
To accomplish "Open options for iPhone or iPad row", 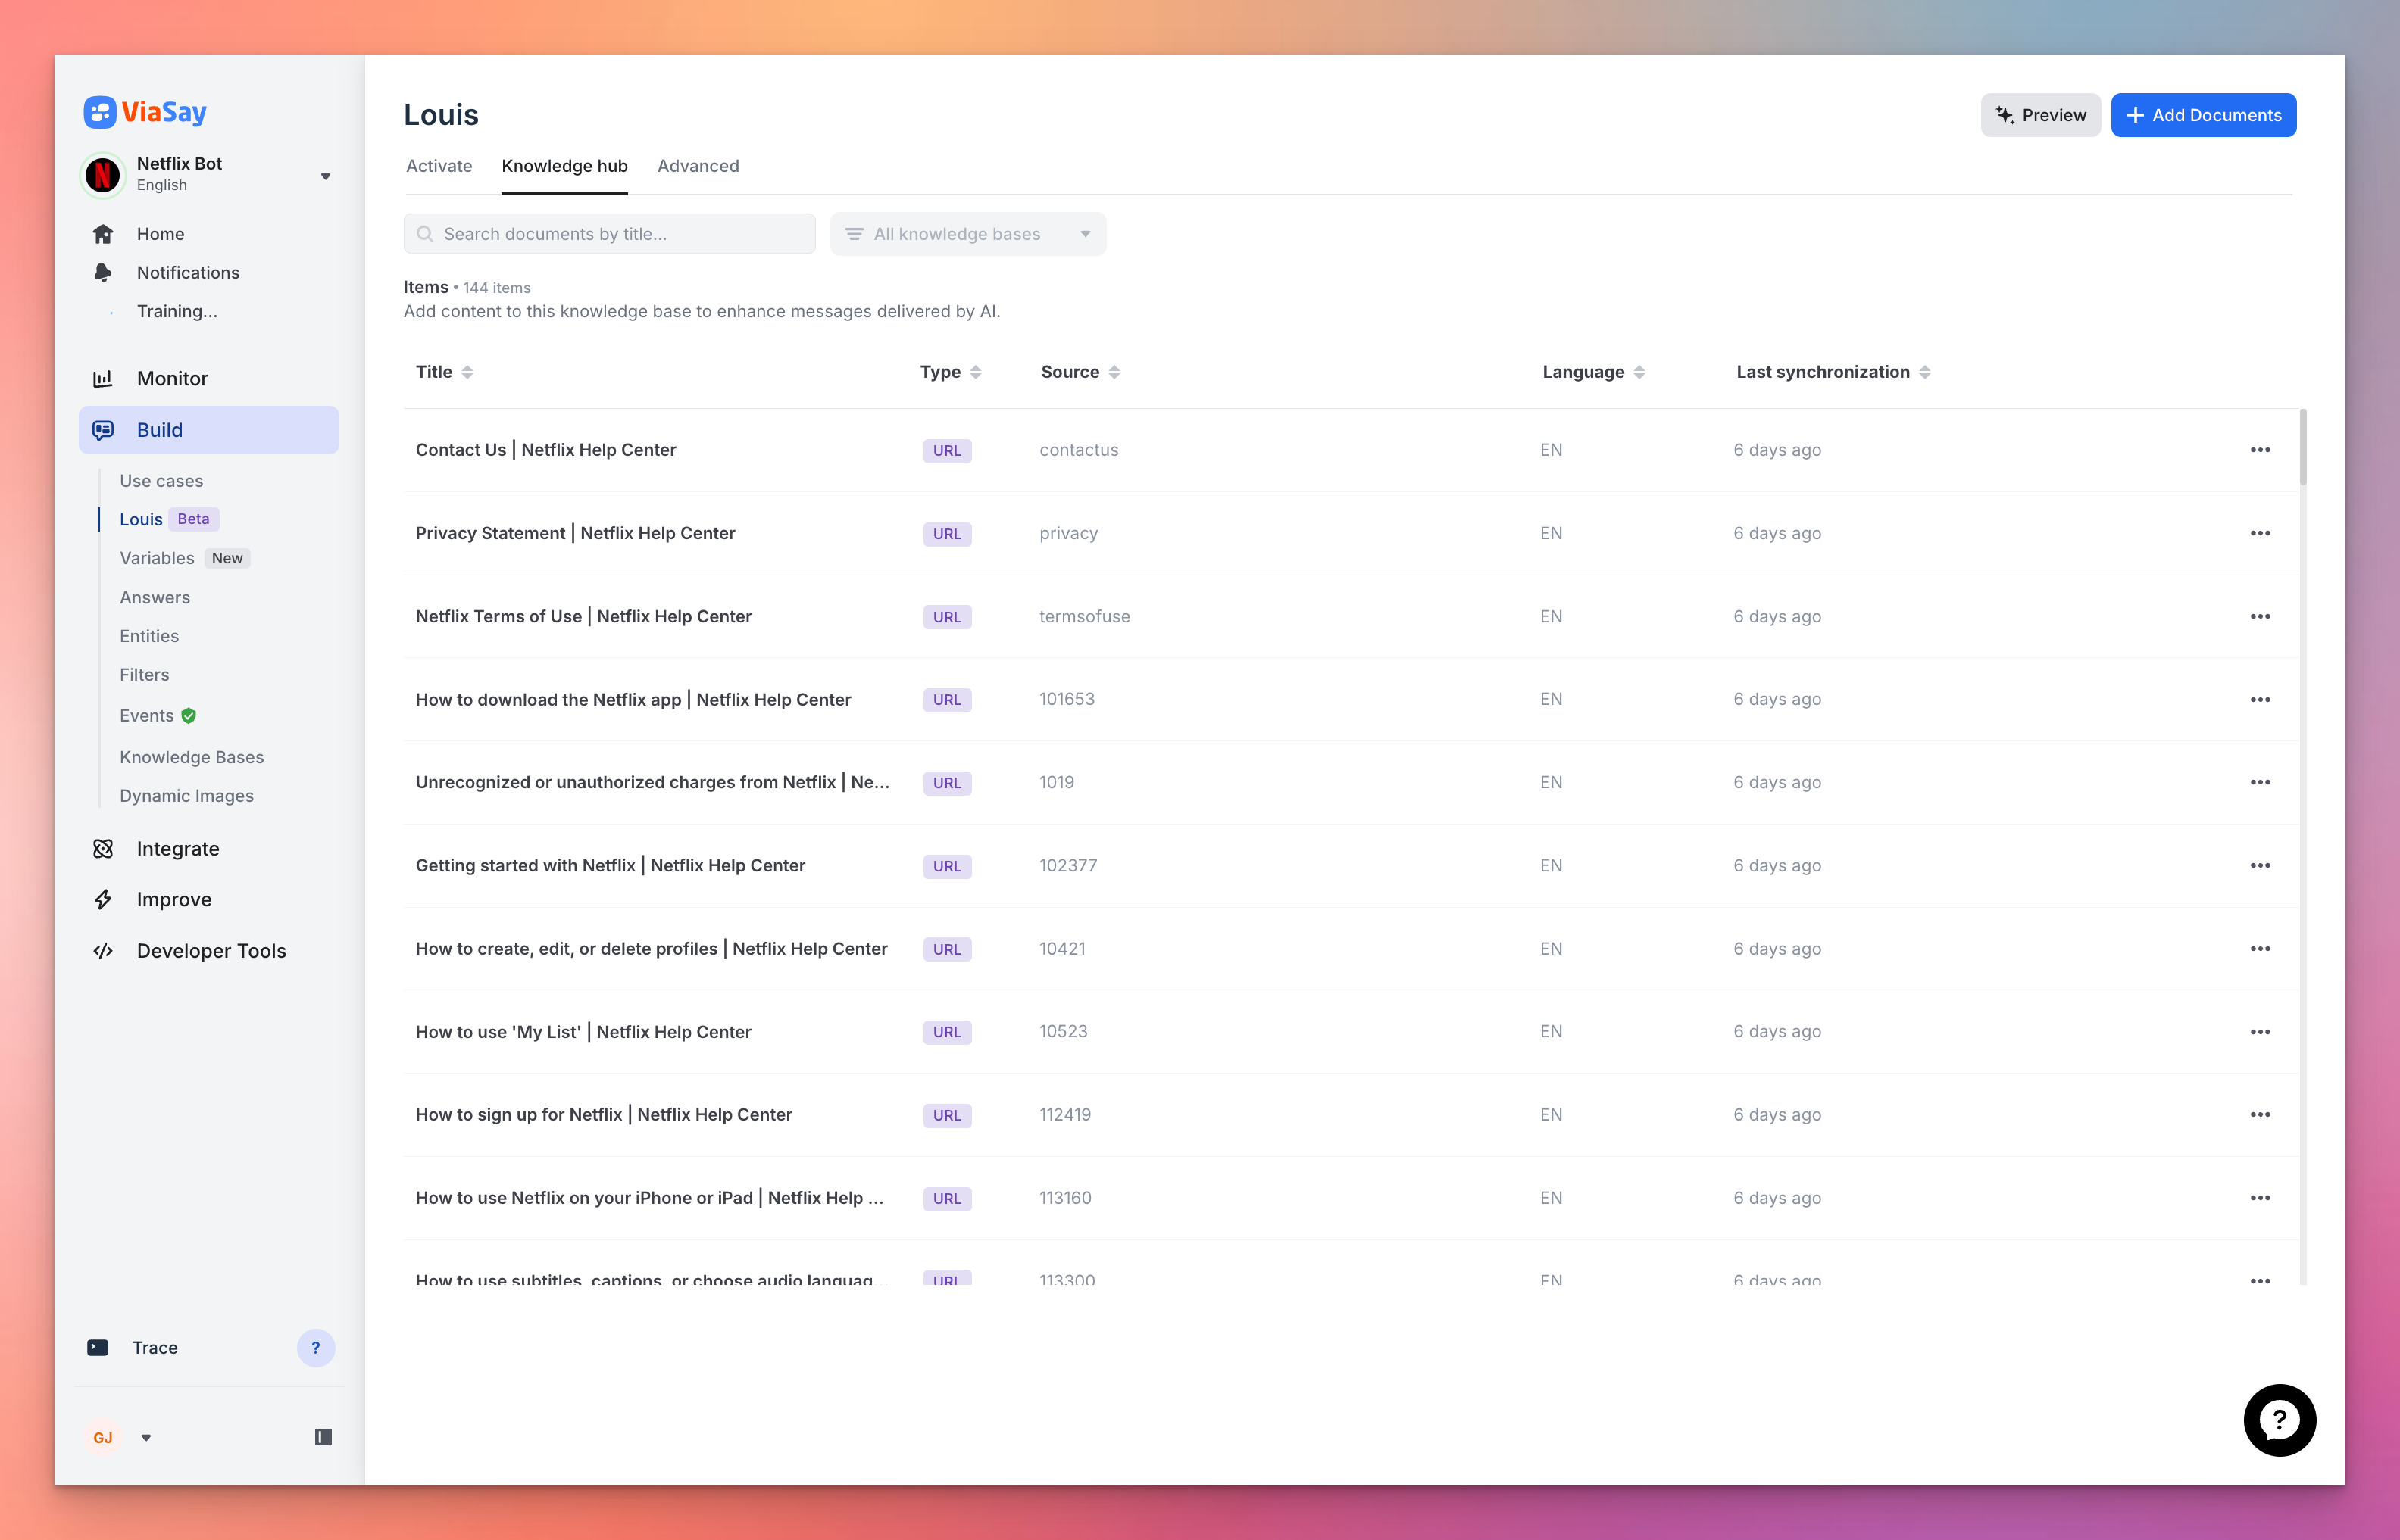I will point(2260,1197).
